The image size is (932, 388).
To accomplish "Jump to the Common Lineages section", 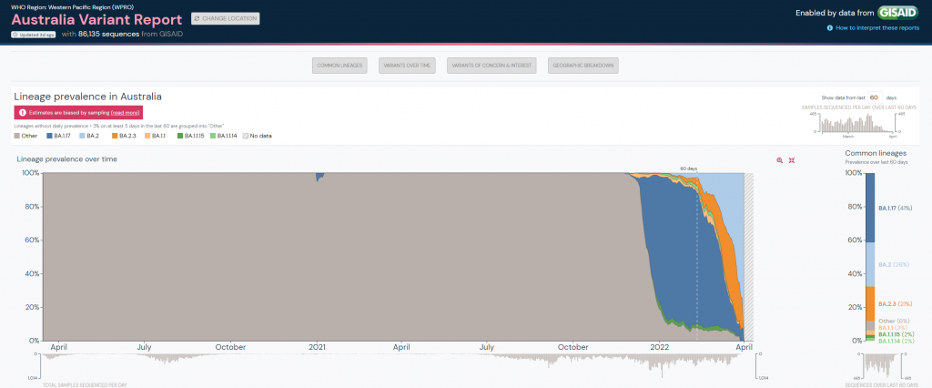I will pyautogui.click(x=340, y=66).
